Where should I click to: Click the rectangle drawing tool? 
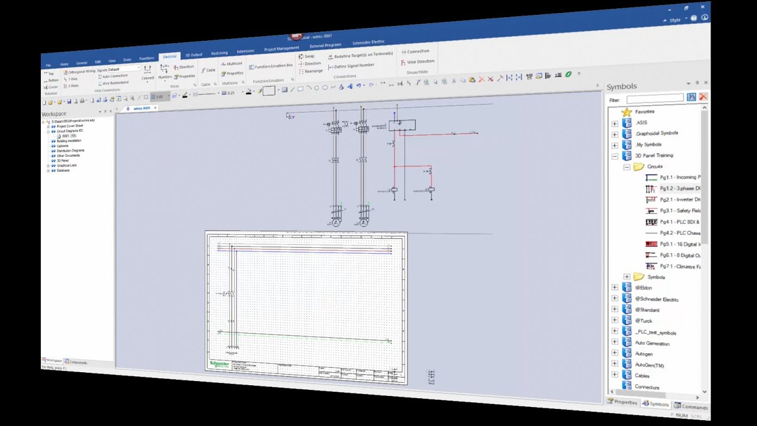pyautogui.click(x=300, y=89)
